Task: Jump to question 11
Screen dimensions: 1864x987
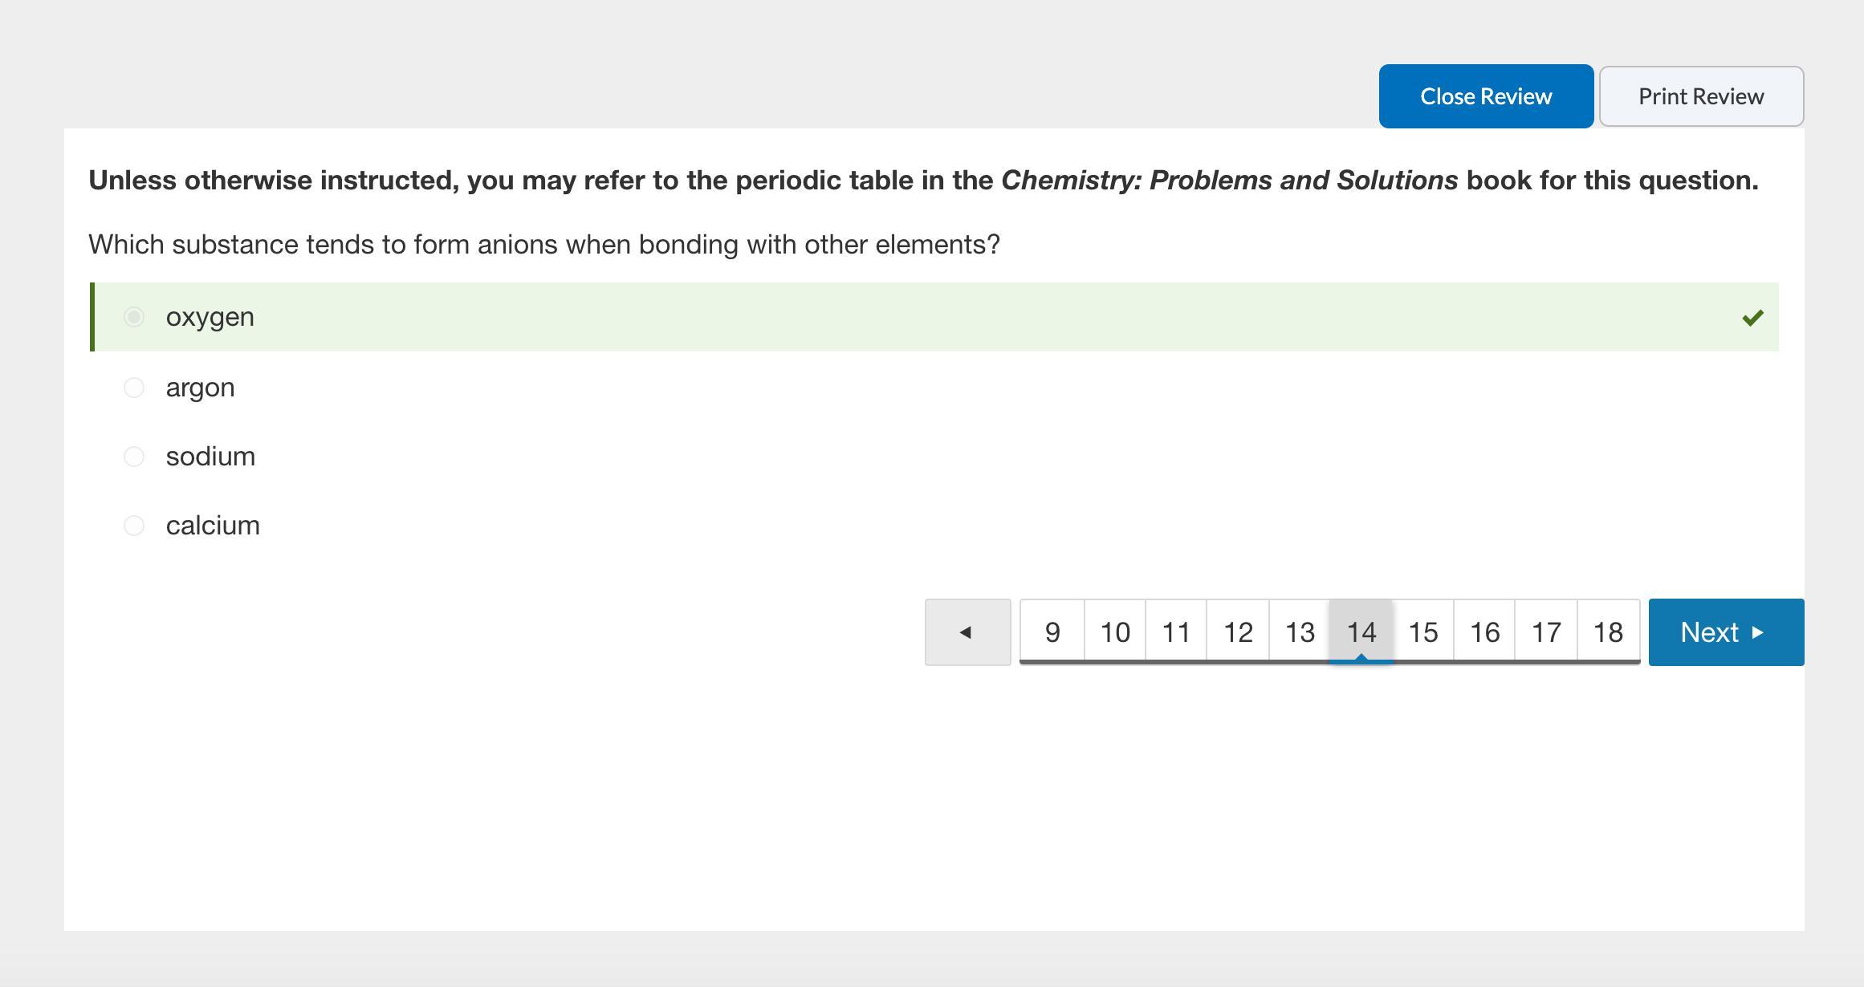Action: click(1176, 632)
